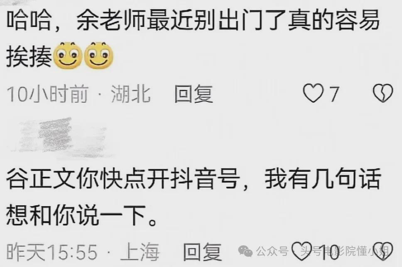Screen dimensions: 402x267
Task: Tap 回复 under the 10小时前 comment
Action: tap(194, 94)
